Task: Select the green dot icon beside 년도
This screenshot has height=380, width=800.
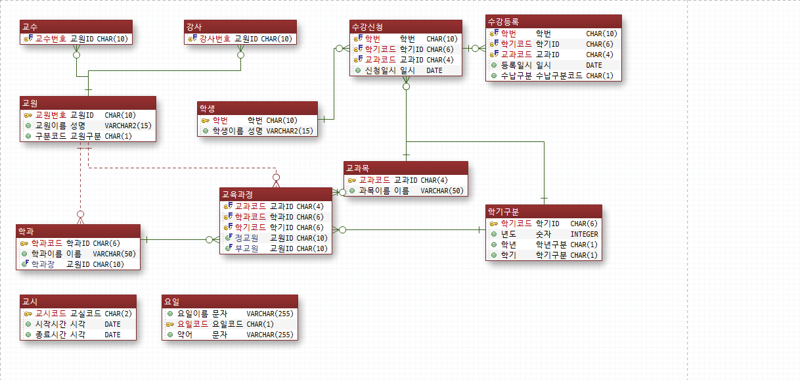Action: coord(494,234)
